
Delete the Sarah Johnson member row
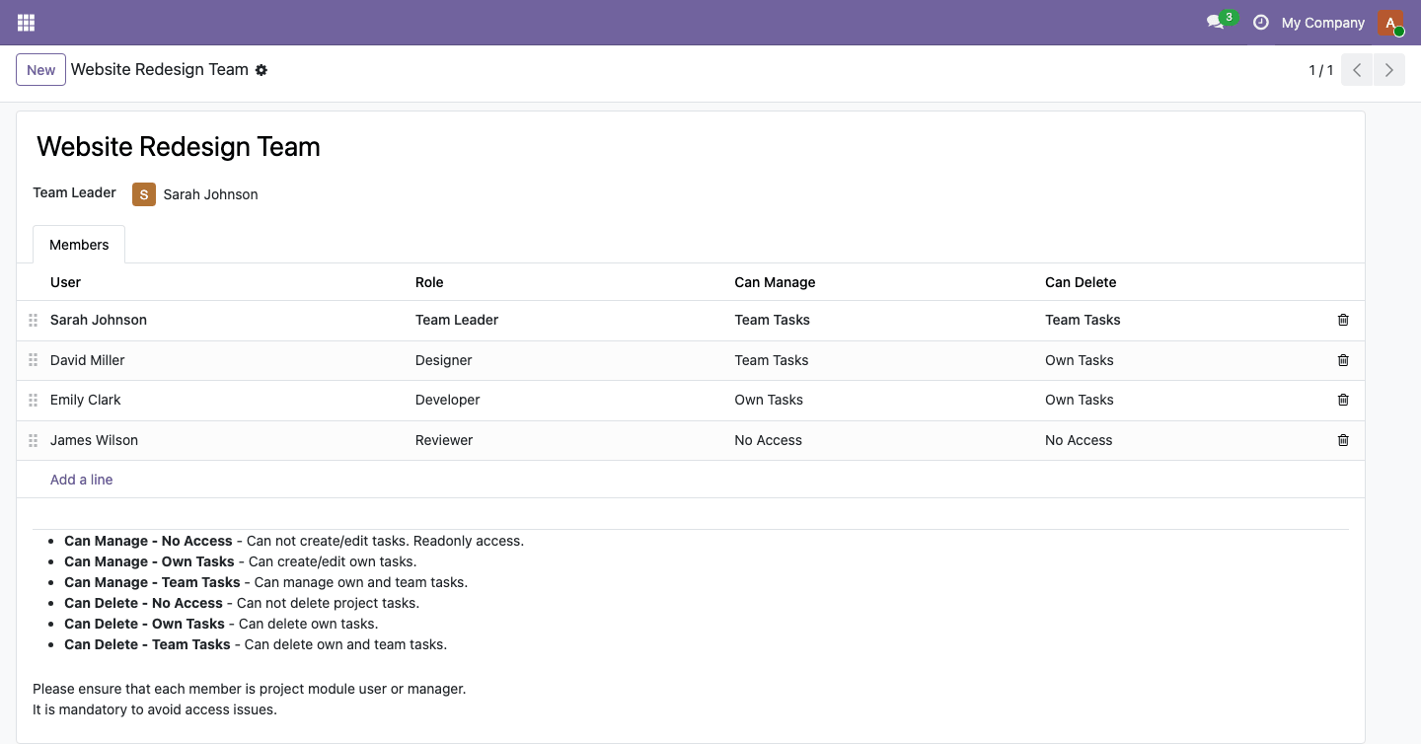click(1343, 320)
